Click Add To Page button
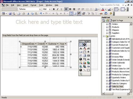 [x=116, y=21]
